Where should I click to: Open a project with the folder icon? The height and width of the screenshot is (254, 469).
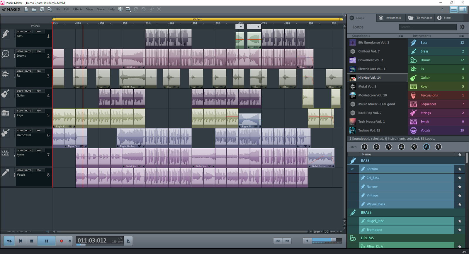[34, 9]
